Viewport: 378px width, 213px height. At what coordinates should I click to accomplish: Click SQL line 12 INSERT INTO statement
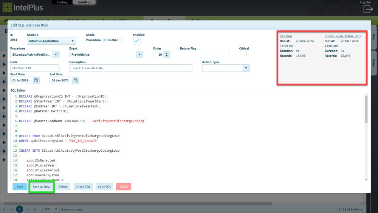click(x=69, y=151)
